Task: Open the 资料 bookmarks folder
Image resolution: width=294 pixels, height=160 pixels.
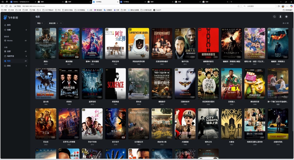Action: 123,10
